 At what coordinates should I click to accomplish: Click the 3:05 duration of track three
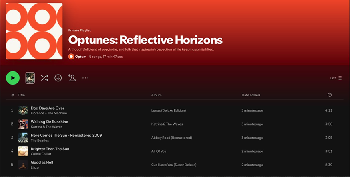pos(329,138)
